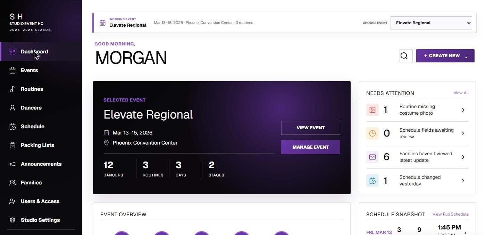Click the 12 Dancers stat
Viewport: 486px width, 235px height.
point(113,169)
